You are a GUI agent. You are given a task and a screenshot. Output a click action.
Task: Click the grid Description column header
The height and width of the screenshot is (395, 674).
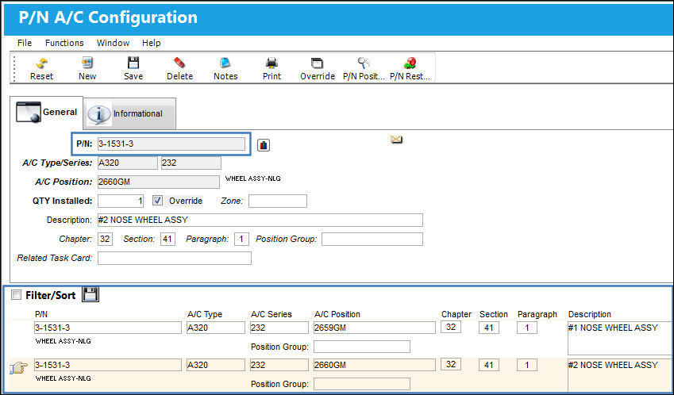[x=589, y=314]
